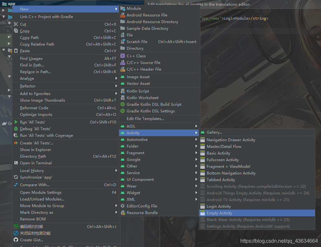The width and height of the screenshot is (321, 247).
Task: Click the C/C++ Source File icon
Action: click(x=123, y=63)
